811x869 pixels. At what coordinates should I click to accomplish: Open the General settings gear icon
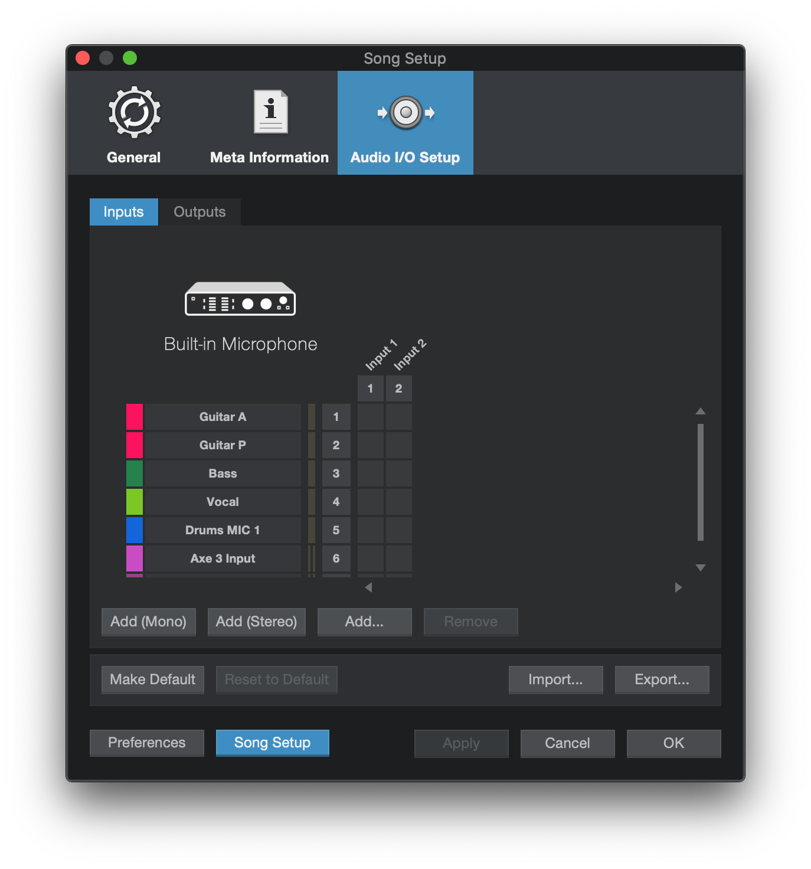pyautogui.click(x=134, y=112)
